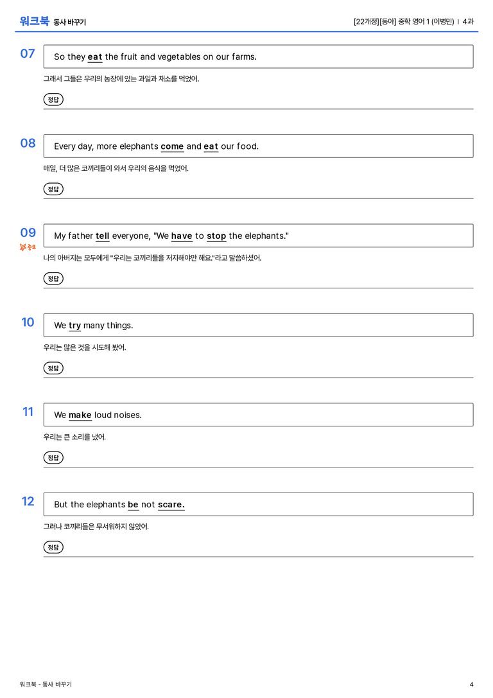
Task: Click the underlined verb 'tell'
Action: 102,236
